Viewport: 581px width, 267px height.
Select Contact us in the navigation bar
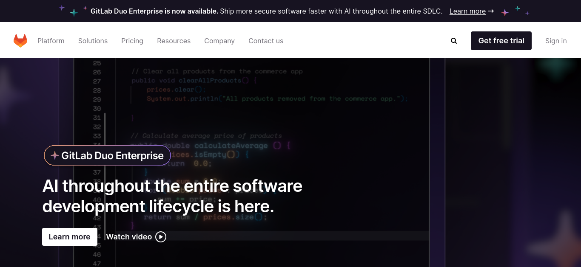tap(266, 41)
